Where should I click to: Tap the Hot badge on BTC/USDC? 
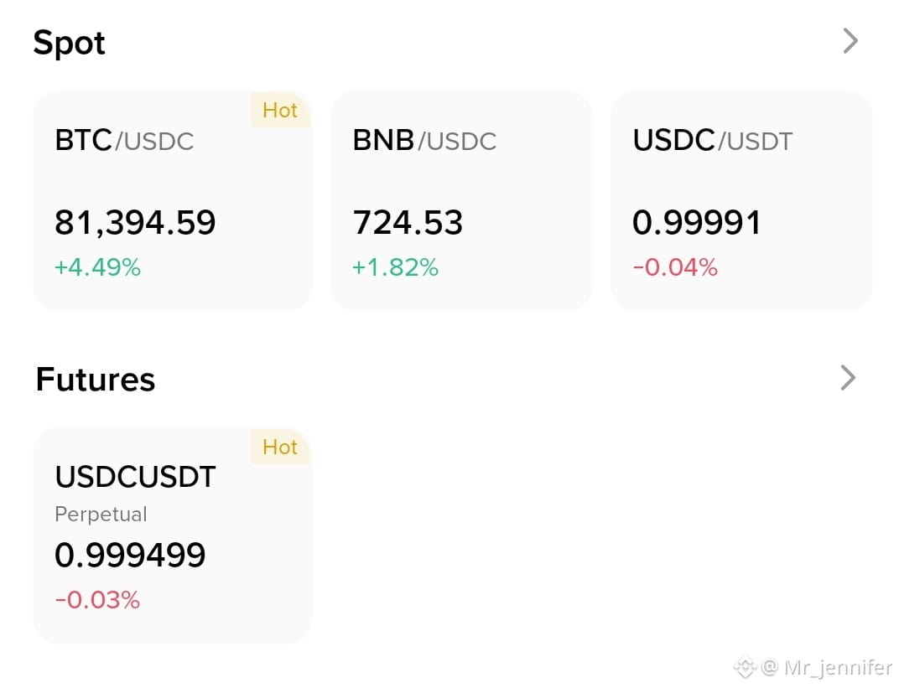click(x=280, y=110)
